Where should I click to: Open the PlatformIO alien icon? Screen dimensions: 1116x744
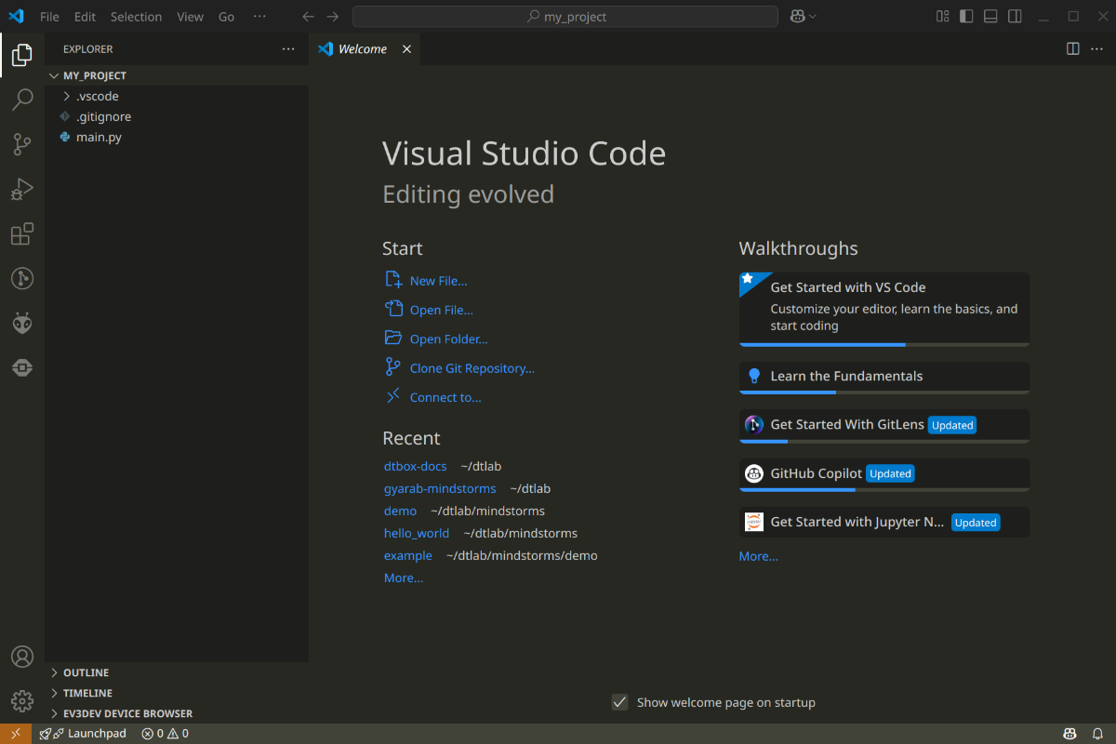pyautogui.click(x=22, y=323)
